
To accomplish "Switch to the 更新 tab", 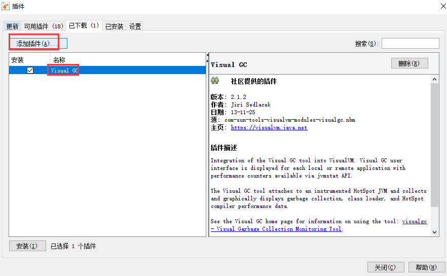I will click(12, 26).
